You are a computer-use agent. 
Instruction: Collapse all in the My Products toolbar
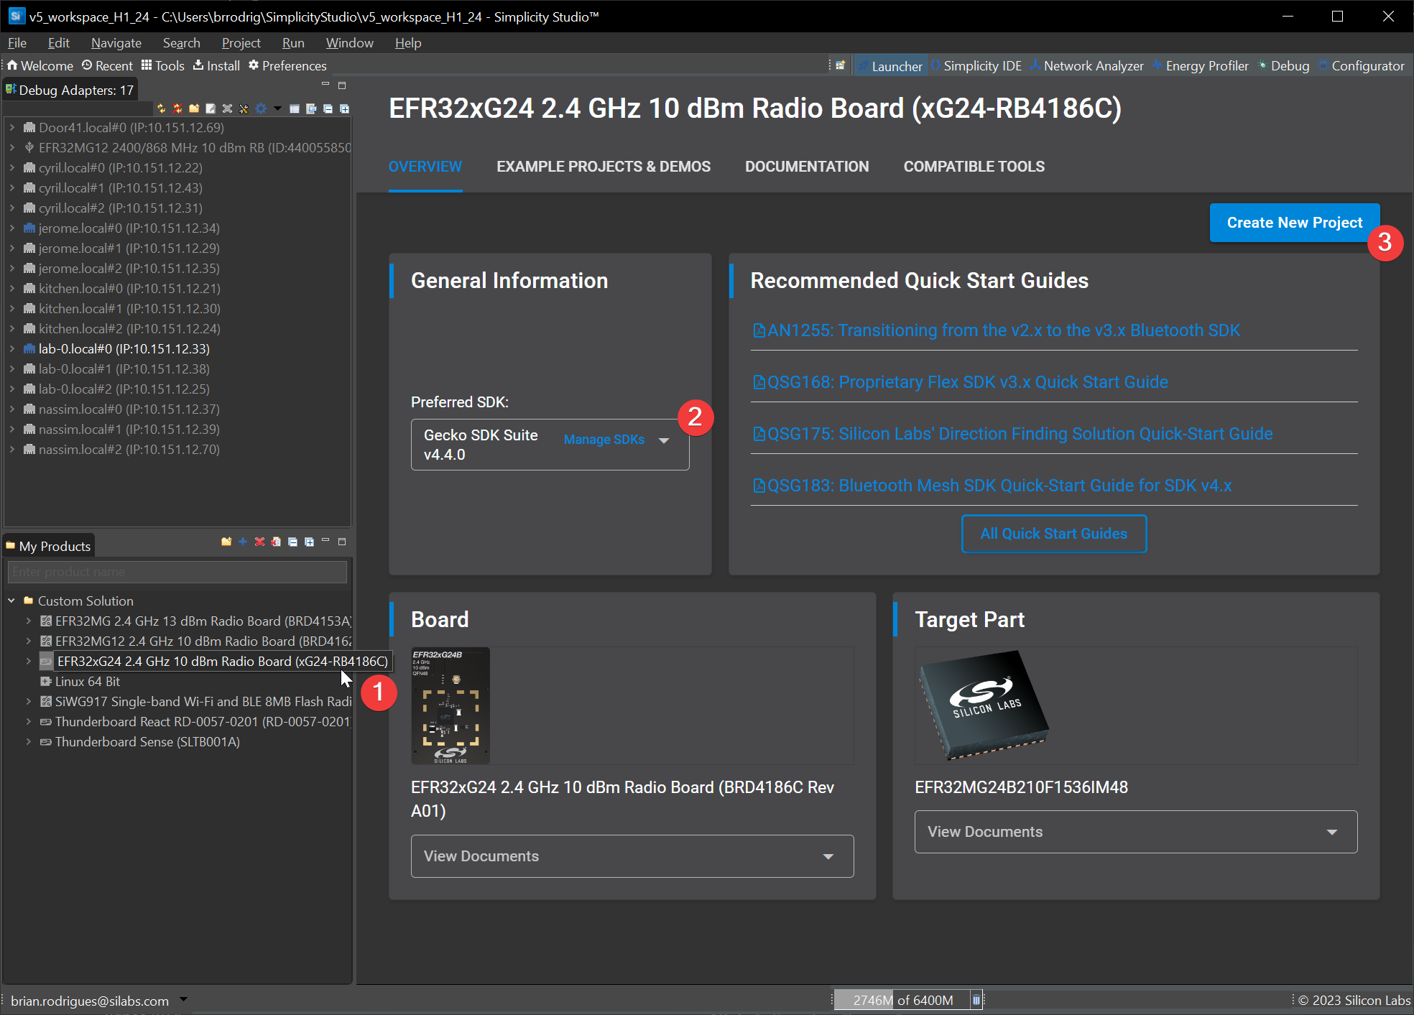pos(292,542)
